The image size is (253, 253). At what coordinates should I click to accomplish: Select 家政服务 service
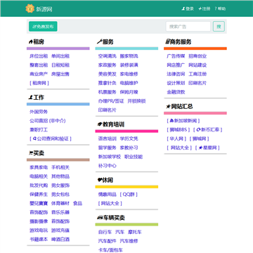[108, 65]
